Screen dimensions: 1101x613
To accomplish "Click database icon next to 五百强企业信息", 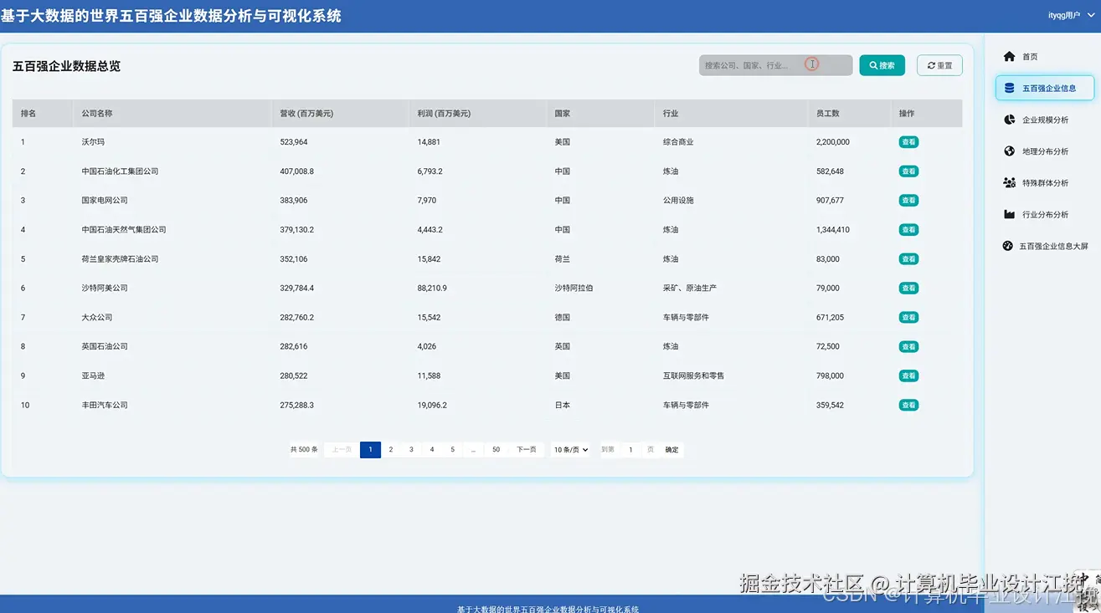I will (1009, 88).
